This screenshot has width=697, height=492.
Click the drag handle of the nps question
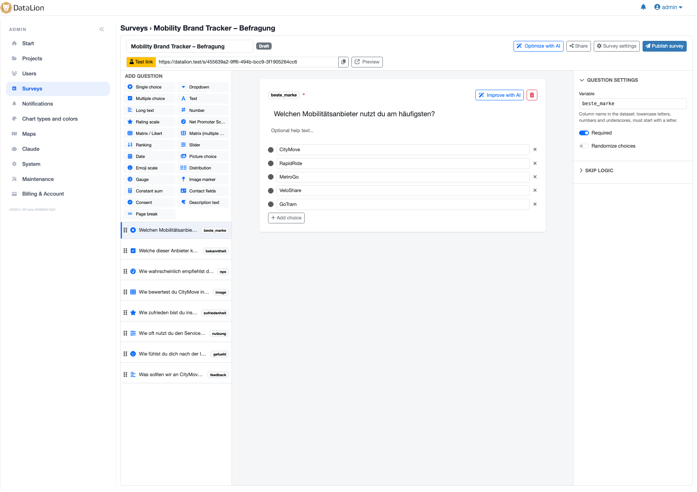125,271
